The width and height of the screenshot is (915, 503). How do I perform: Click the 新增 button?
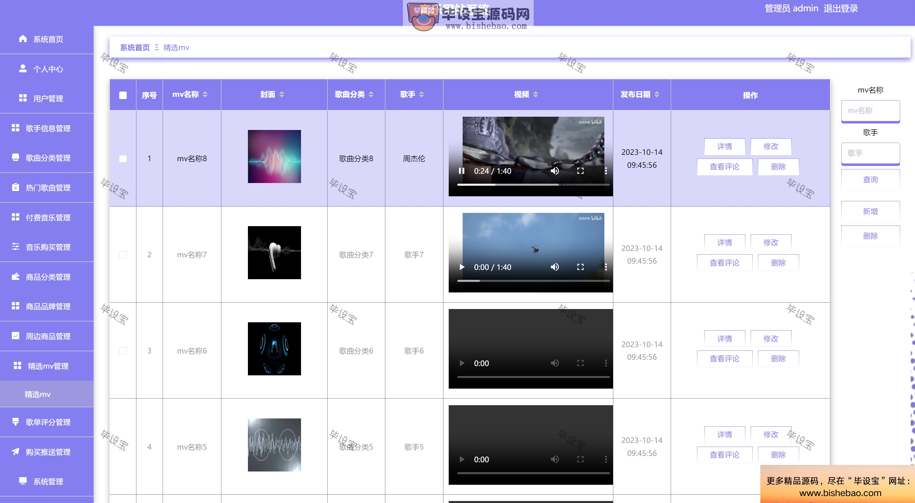[x=870, y=212]
